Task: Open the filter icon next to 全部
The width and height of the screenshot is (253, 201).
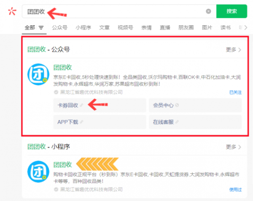Action: pyautogui.click(x=41, y=28)
